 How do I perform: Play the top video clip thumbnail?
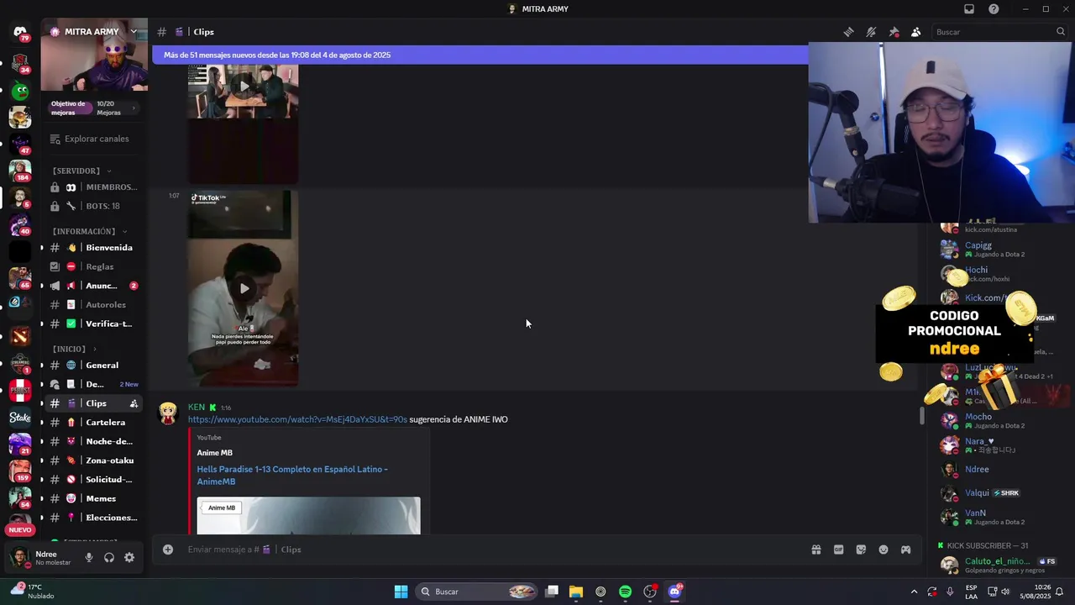244,86
